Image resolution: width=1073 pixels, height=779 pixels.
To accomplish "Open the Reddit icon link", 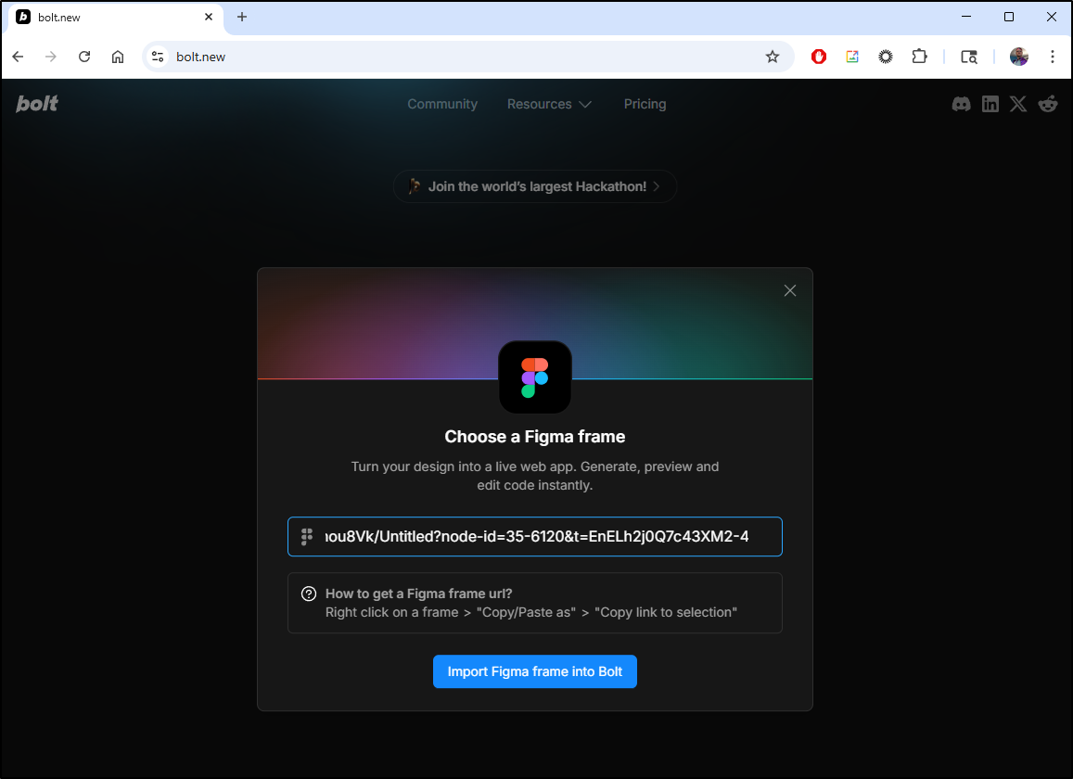I will coord(1048,104).
